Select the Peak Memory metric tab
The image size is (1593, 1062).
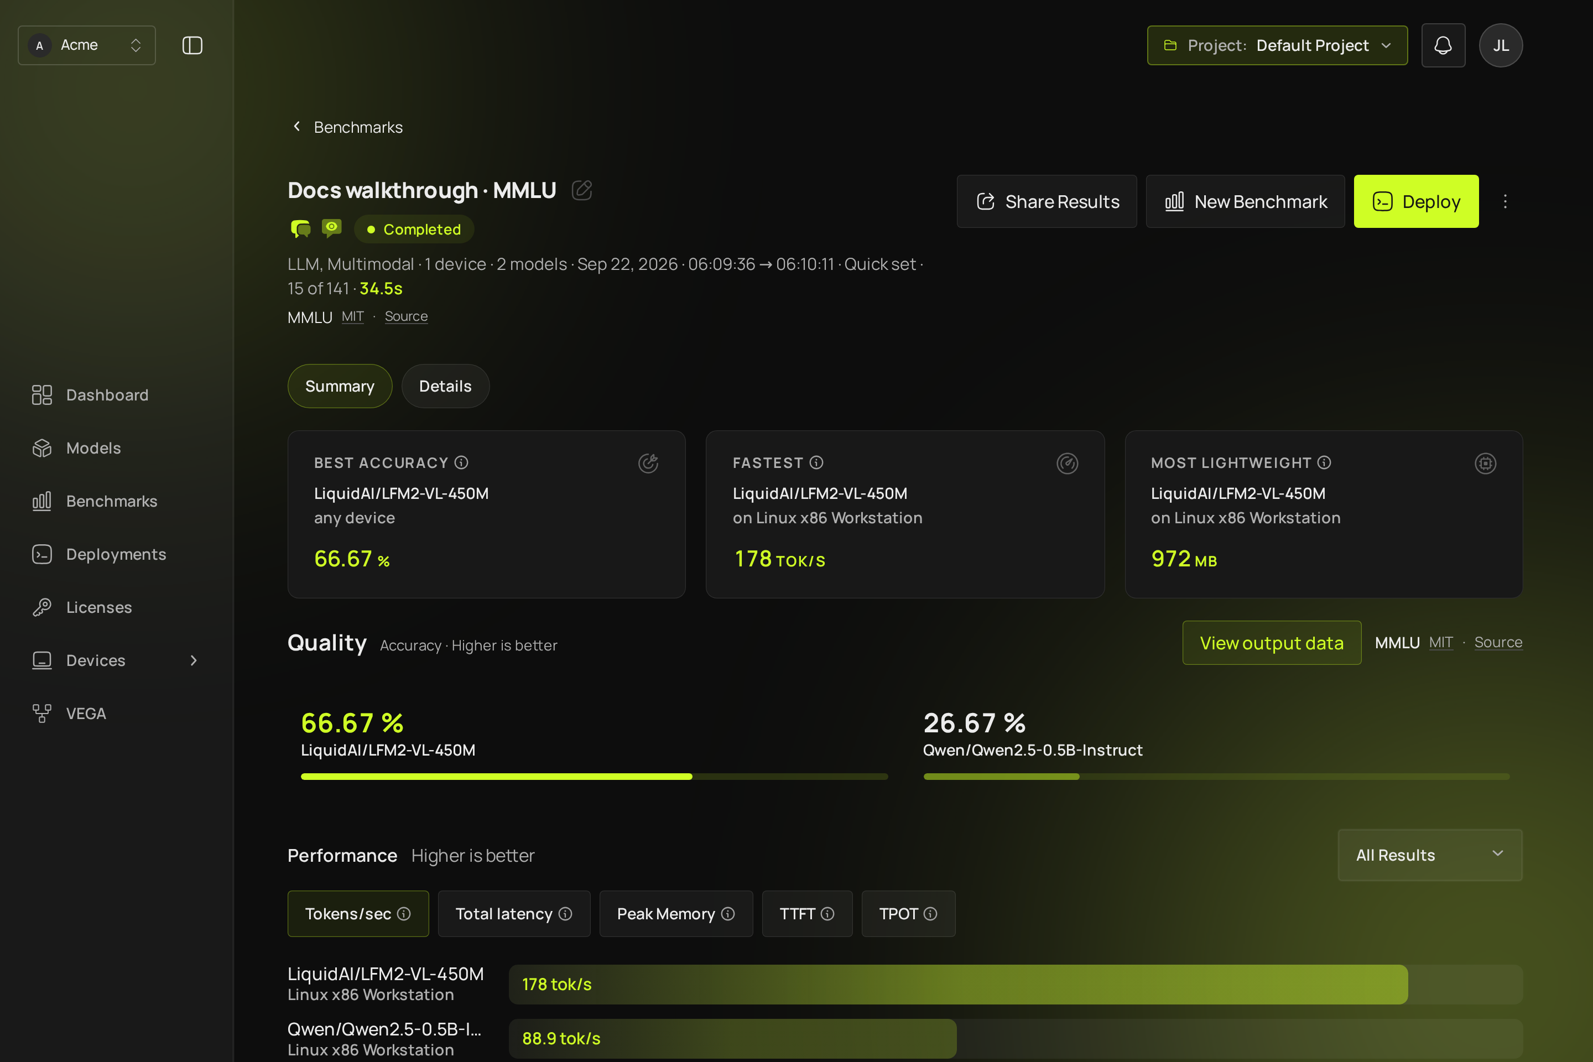676,914
